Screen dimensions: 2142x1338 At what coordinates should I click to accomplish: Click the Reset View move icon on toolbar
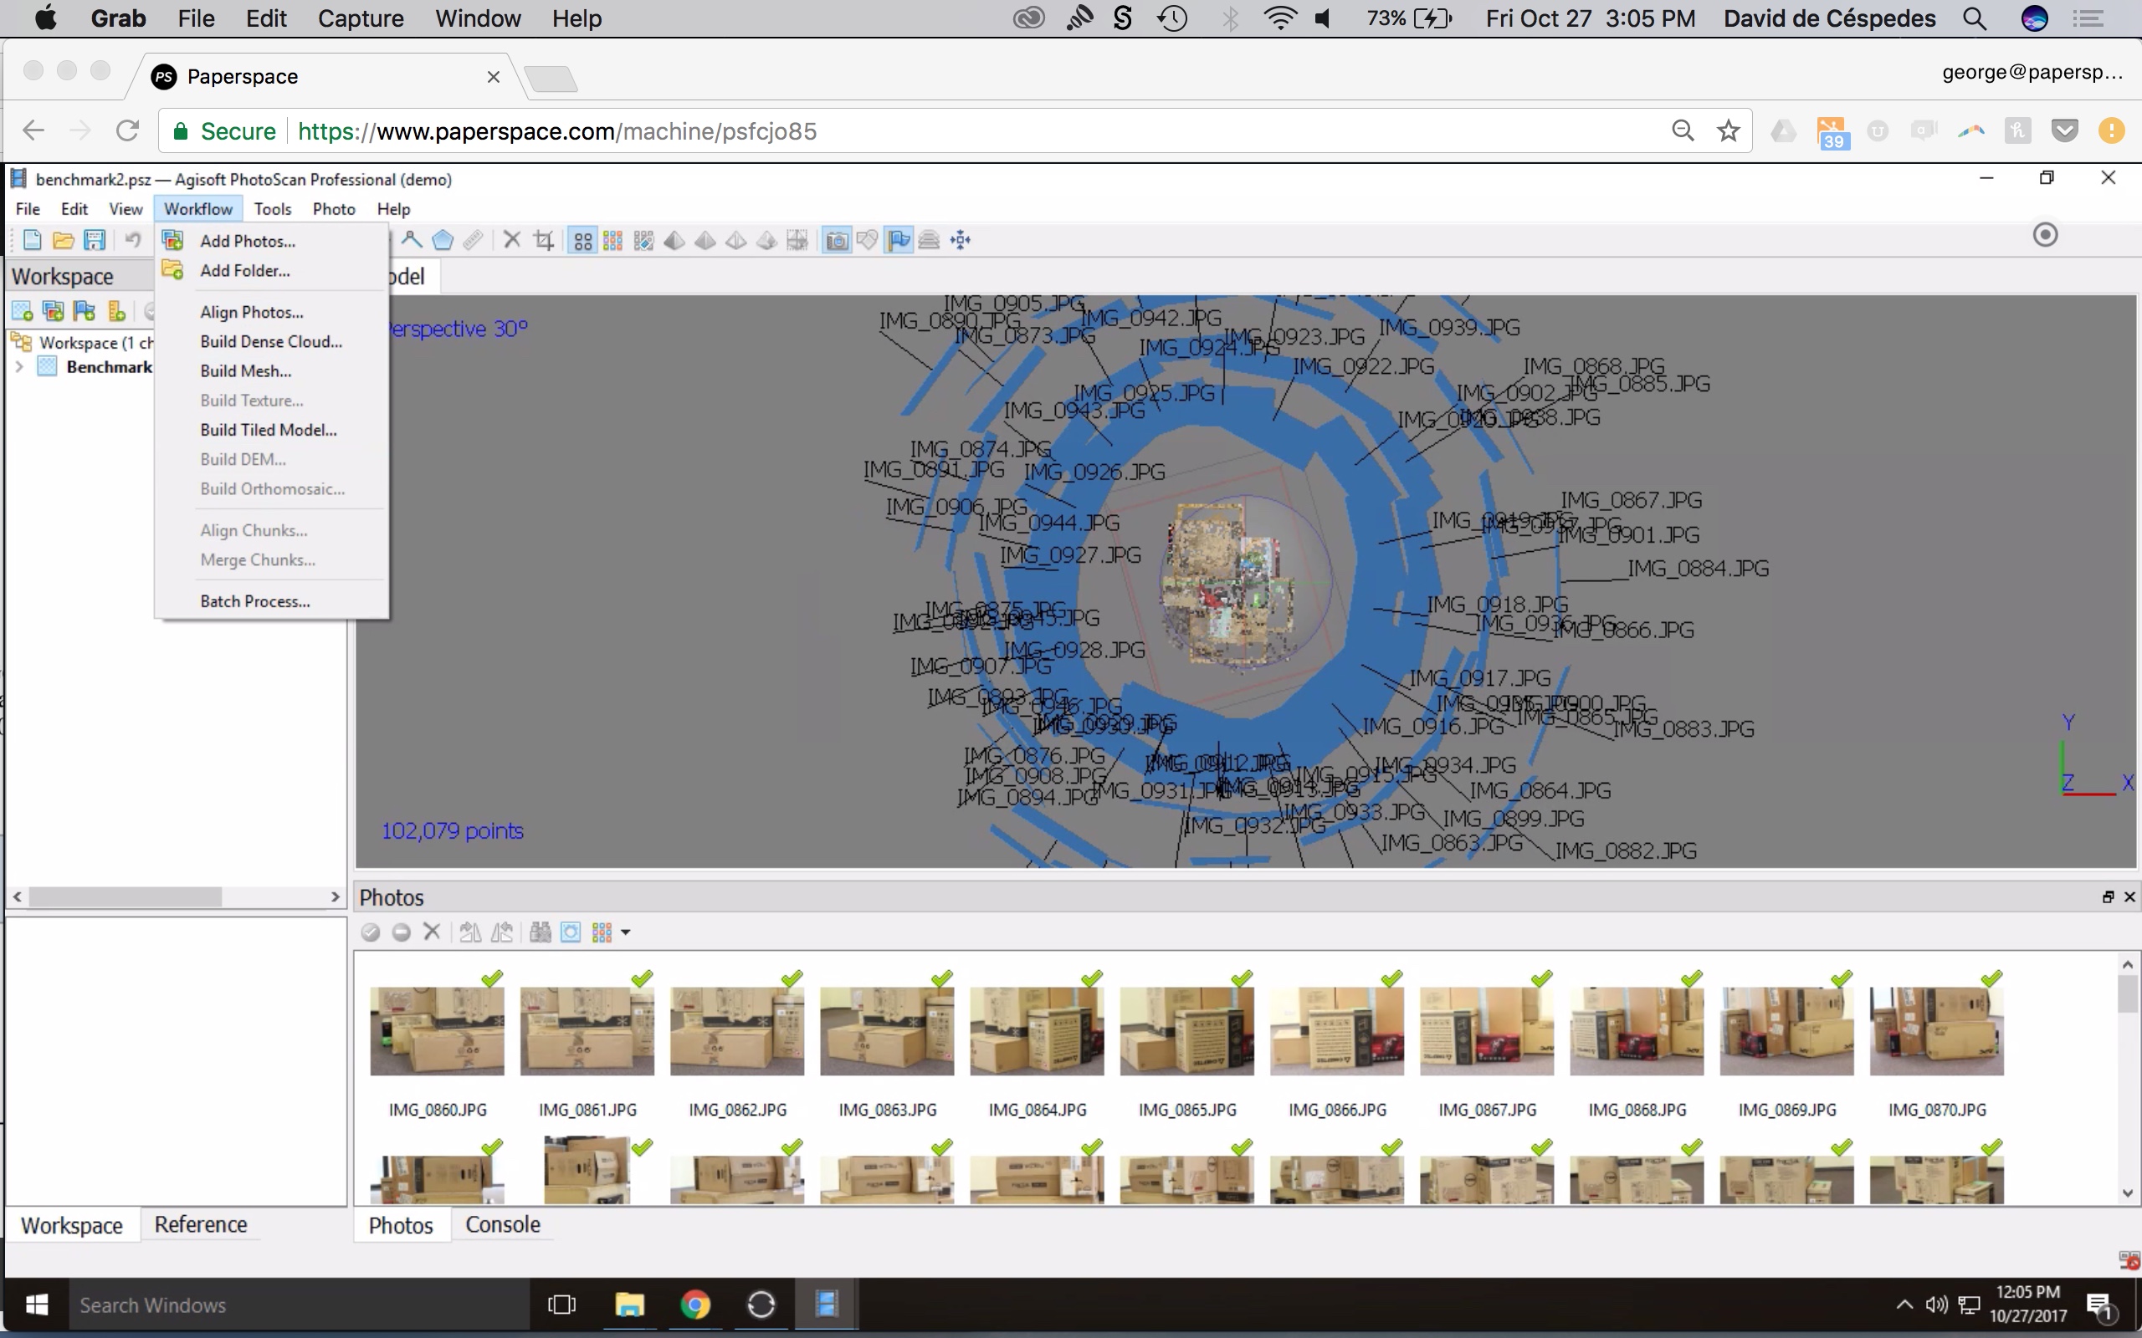(961, 240)
